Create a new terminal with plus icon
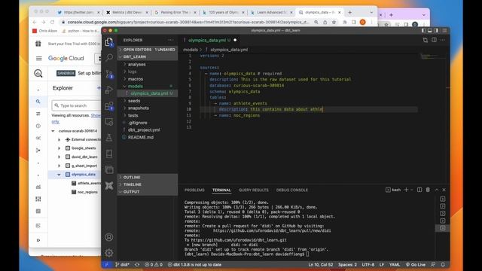The width and height of the screenshot is (482, 271). [x=406, y=190]
